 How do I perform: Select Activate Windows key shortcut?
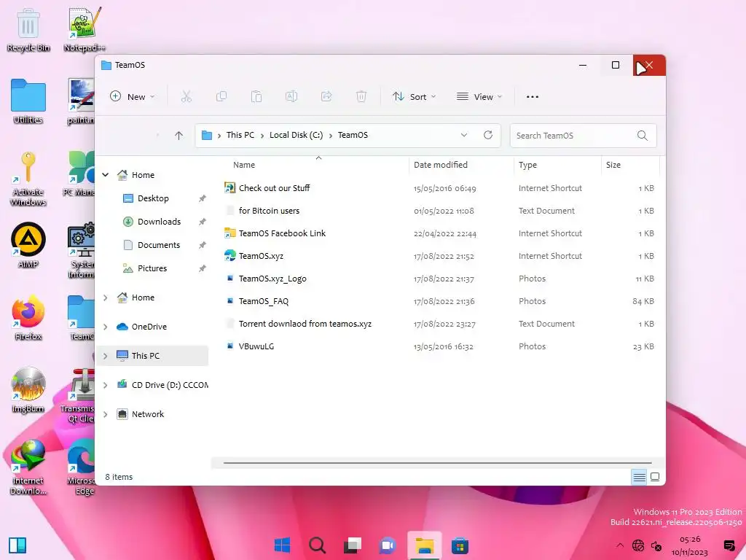(x=28, y=179)
